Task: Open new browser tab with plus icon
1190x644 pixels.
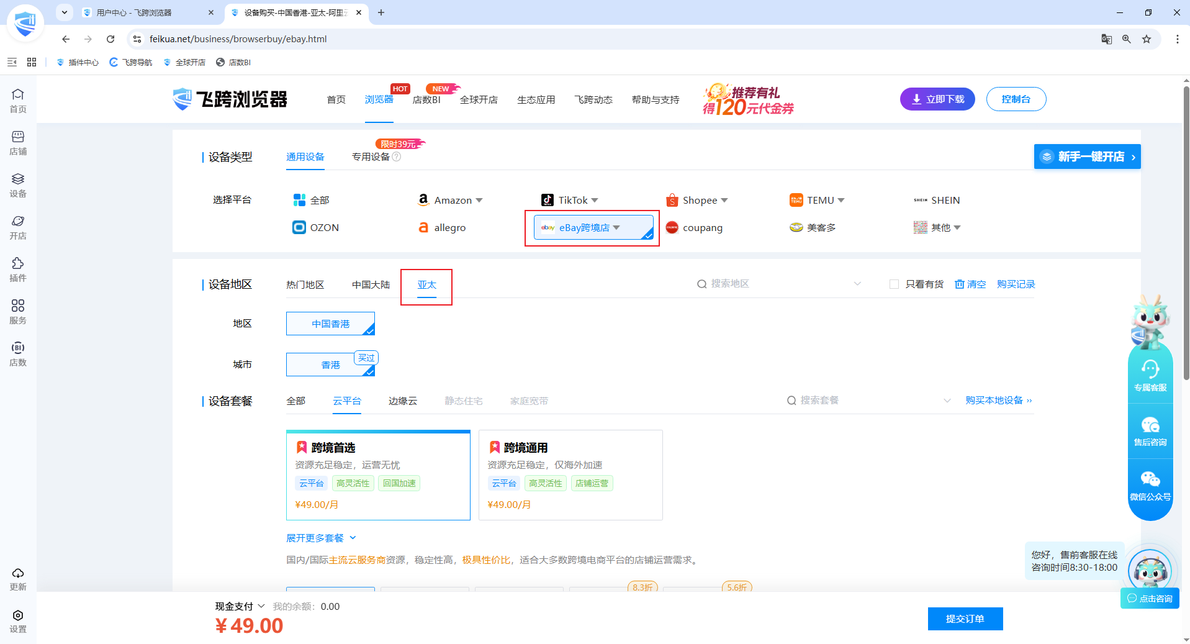Action: click(x=381, y=12)
